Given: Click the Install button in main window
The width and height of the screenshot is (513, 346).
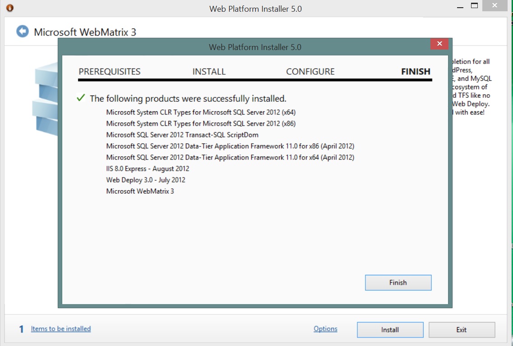Looking at the screenshot, I should pyautogui.click(x=390, y=330).
